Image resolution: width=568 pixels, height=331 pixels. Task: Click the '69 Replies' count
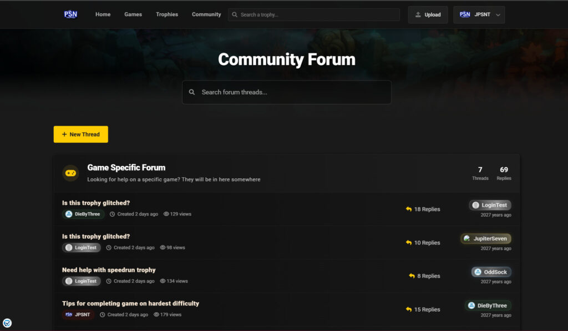[x=504, y=173]
